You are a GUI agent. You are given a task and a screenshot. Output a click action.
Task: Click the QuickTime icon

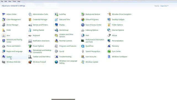tap(83, 46)
